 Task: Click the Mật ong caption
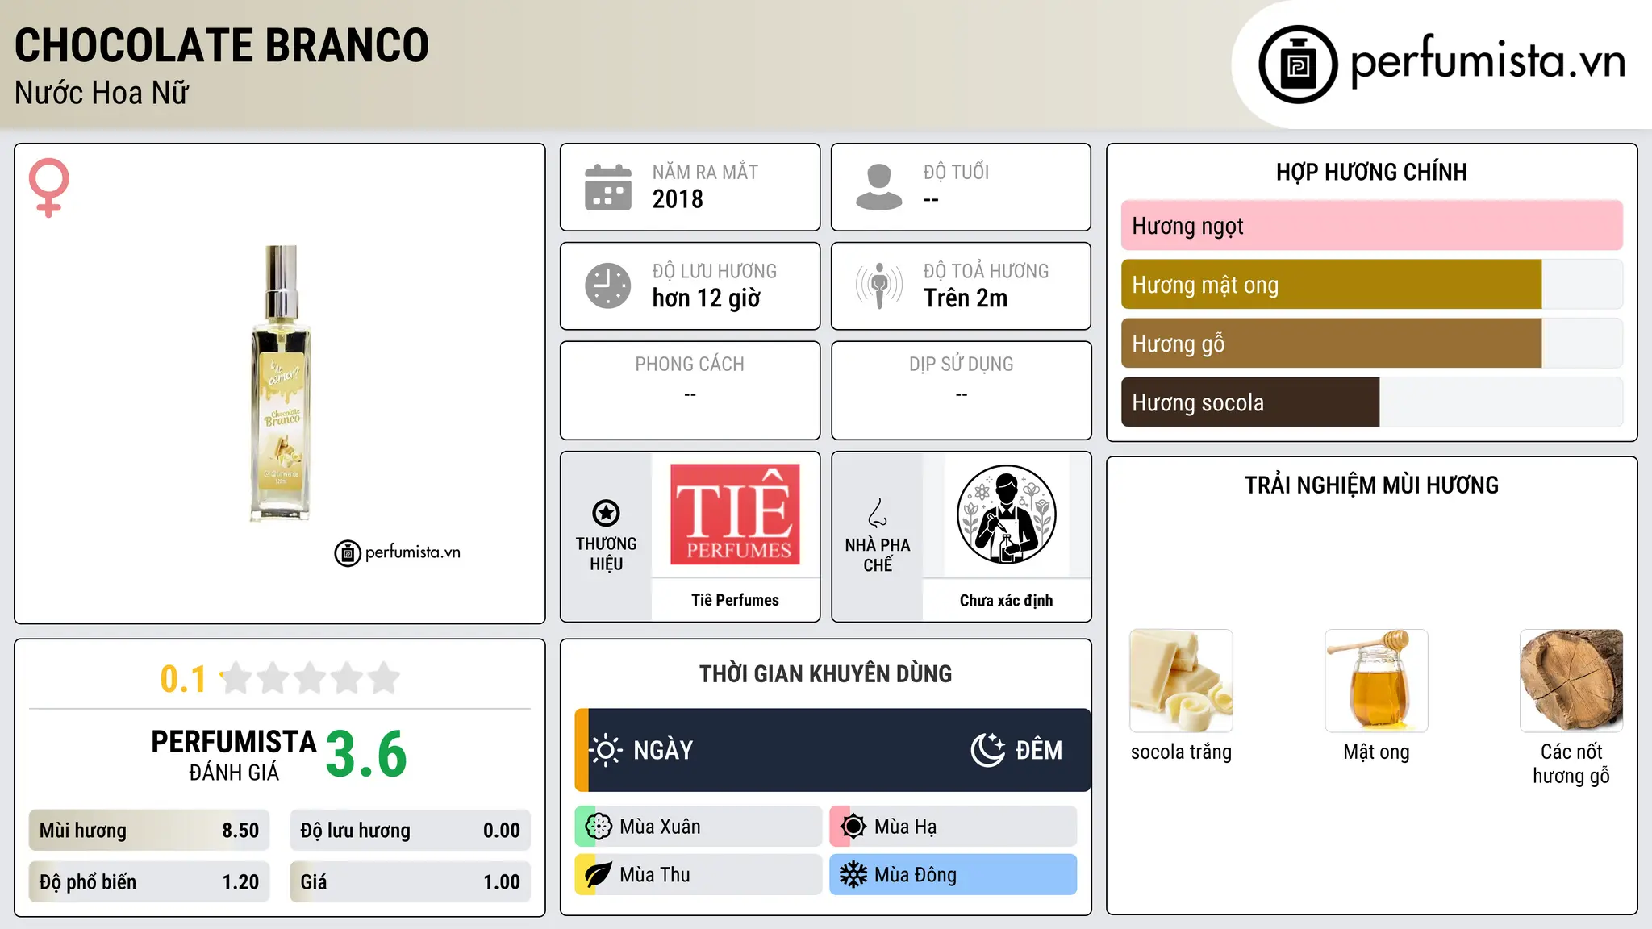(1376, 752)
